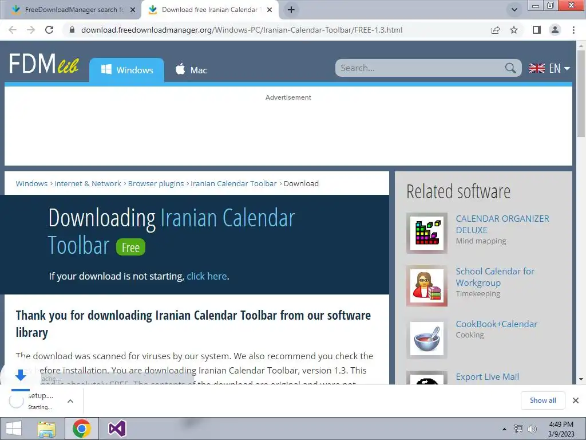Image resolution: width=586 pixels, height=440 pixels.
Task: View site info via the padlock icon
Action: 72,30
